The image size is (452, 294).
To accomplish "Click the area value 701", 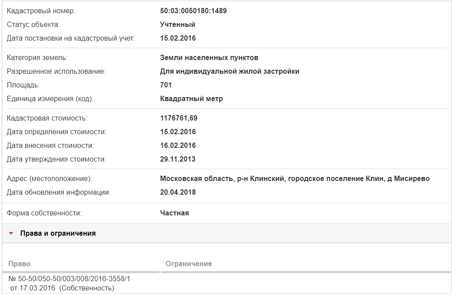I will 166,85.
